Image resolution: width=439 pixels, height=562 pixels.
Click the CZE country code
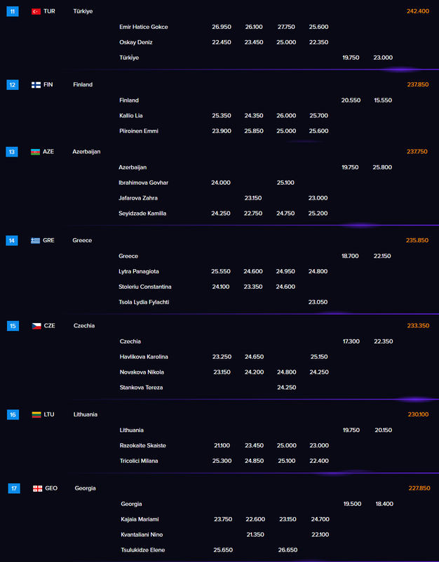click(49, 325)
